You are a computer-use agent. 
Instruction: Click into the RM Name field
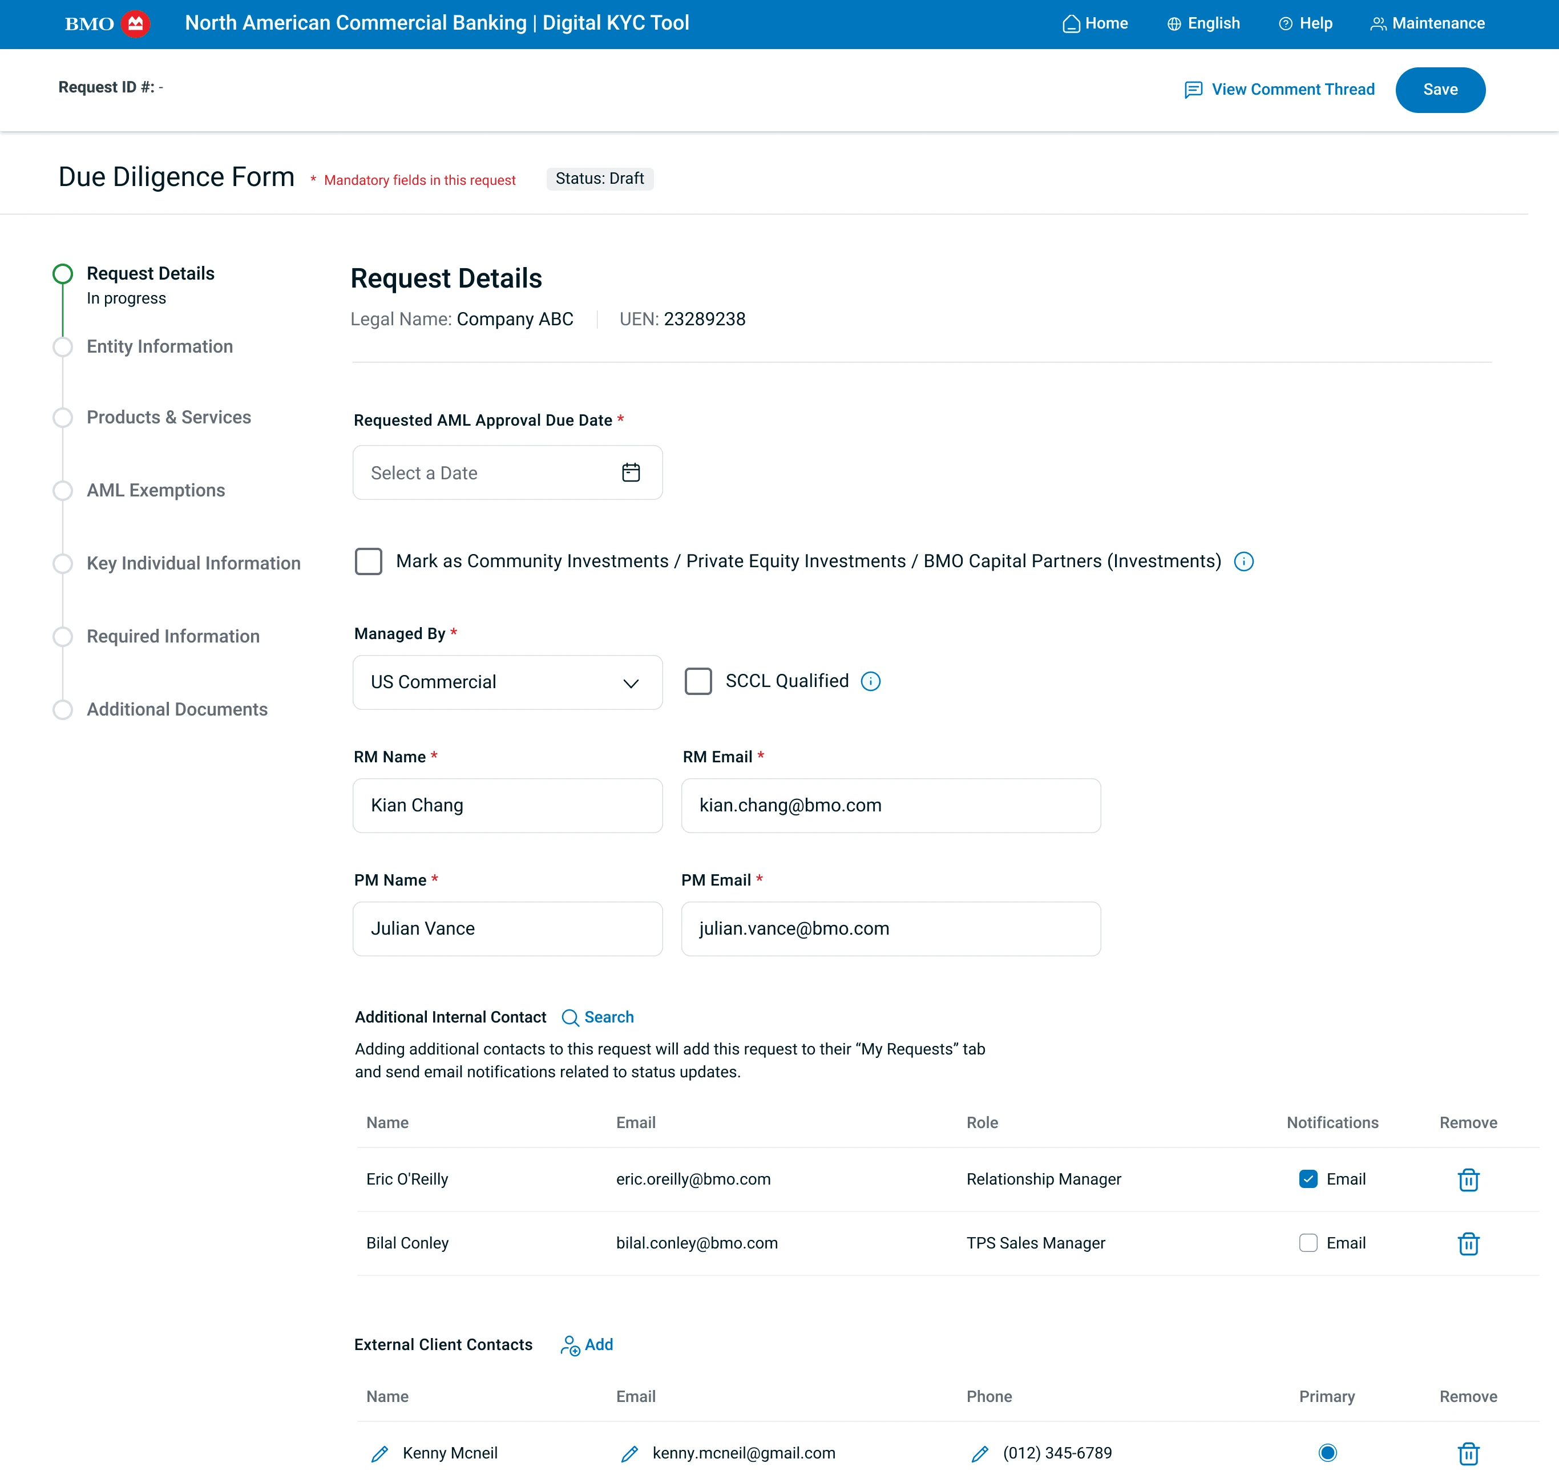(x=507, y=806)
